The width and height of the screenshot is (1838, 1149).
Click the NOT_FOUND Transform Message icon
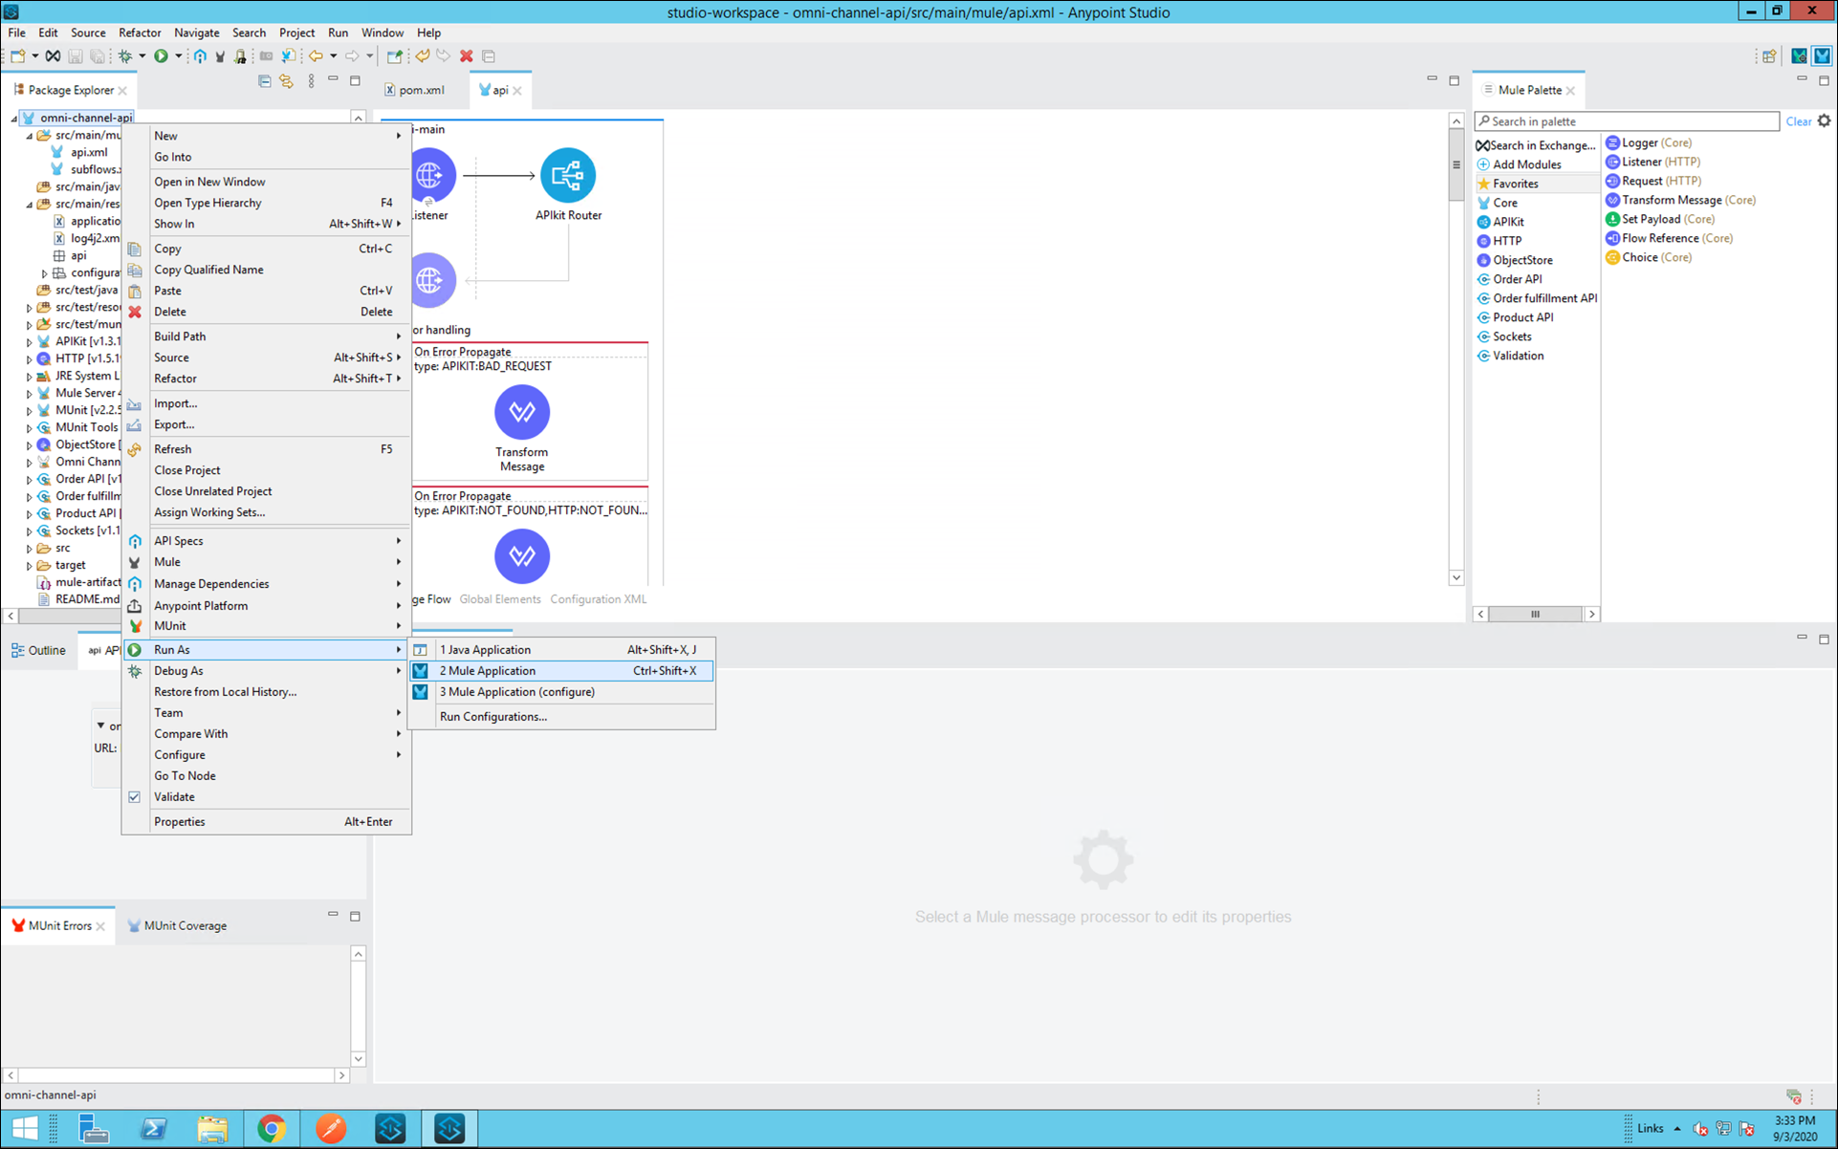522,555
